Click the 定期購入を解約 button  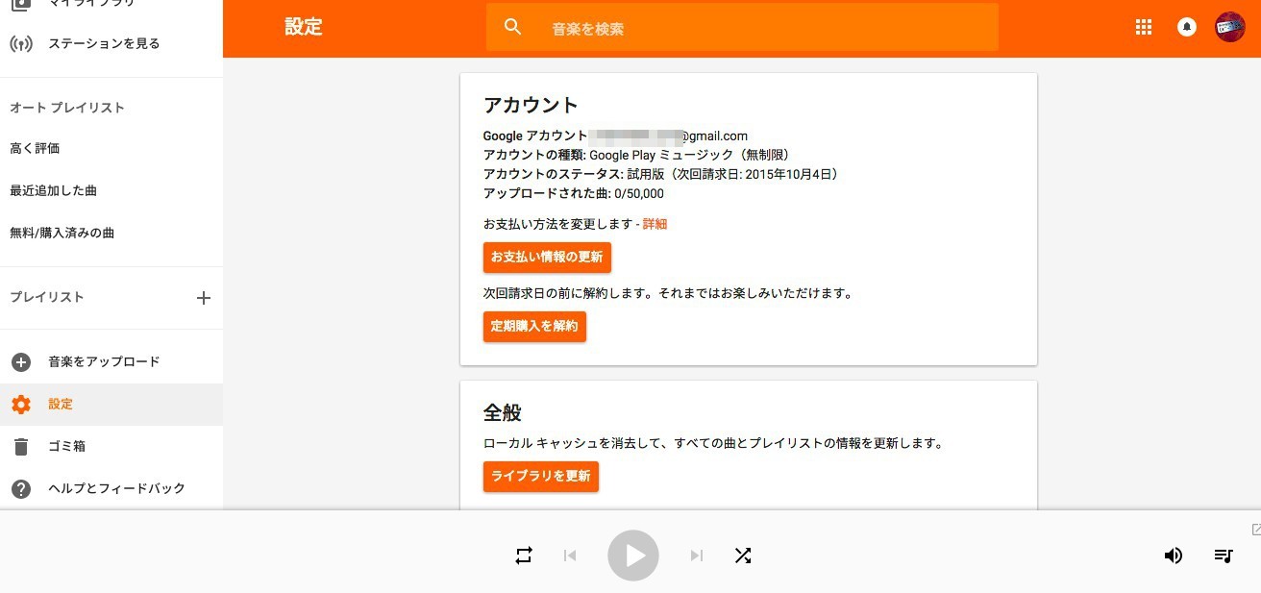pos(534,327)
